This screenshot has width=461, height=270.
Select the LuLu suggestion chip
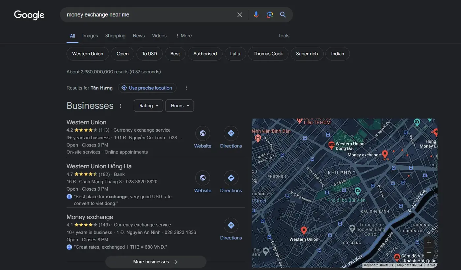pyautogui.click(x=235, y=54)
